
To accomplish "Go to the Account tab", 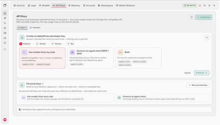I will pyautogui.click(x=89, y=6).
